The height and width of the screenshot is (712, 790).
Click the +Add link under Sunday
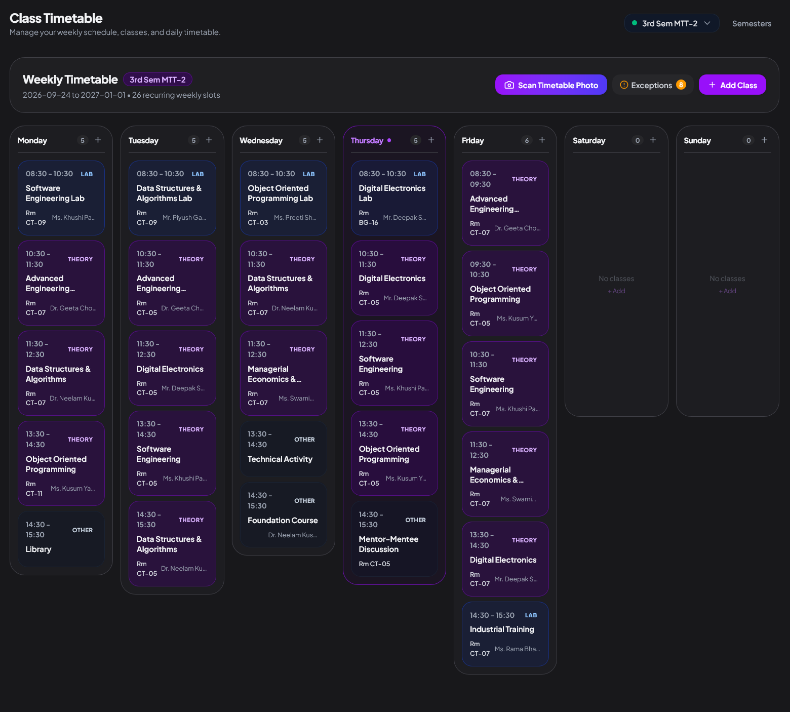pyautogui.click(x=727, y=291)
